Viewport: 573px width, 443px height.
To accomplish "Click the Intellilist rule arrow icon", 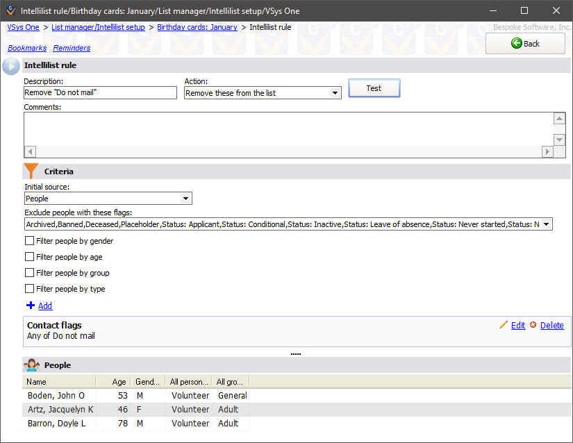I will [11, 66].
